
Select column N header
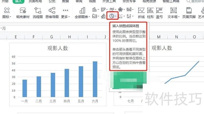pyautogui.click(x=176, y=37)
